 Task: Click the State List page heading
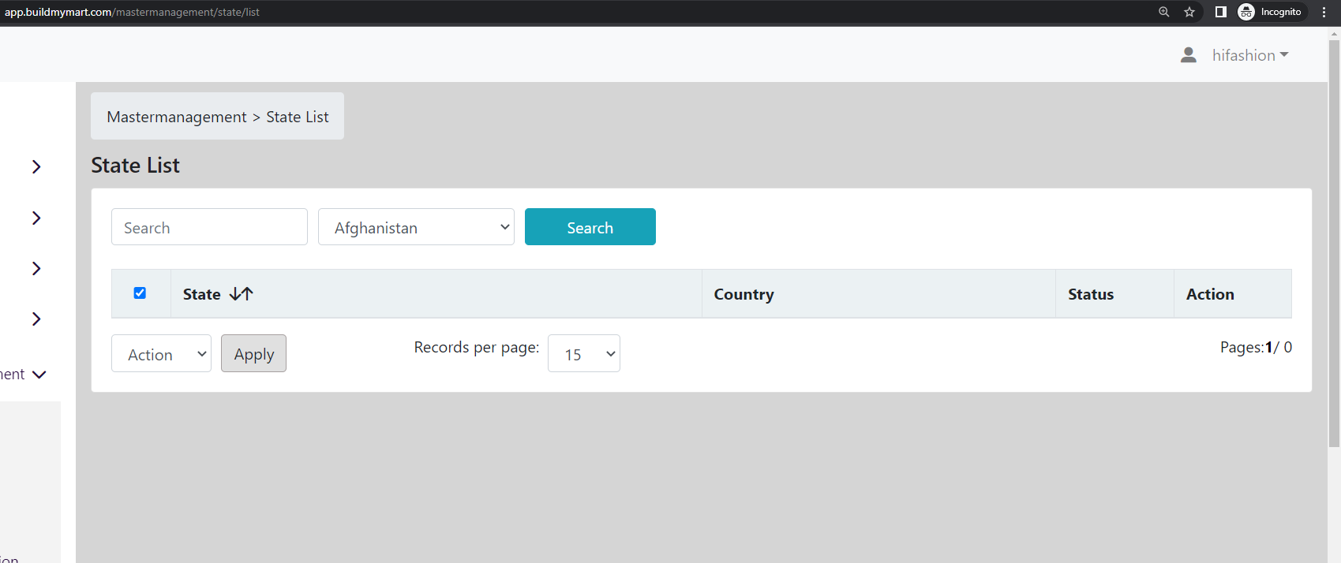click(x=135, y=165)
